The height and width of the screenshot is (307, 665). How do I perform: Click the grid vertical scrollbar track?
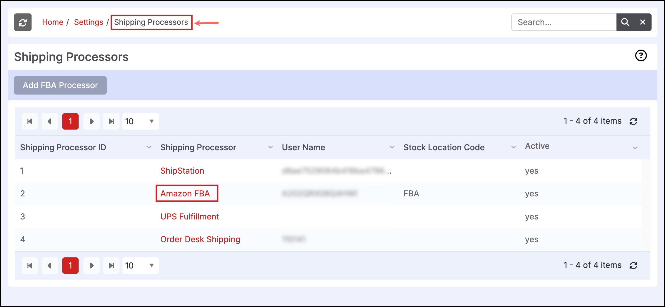(646, 205)
